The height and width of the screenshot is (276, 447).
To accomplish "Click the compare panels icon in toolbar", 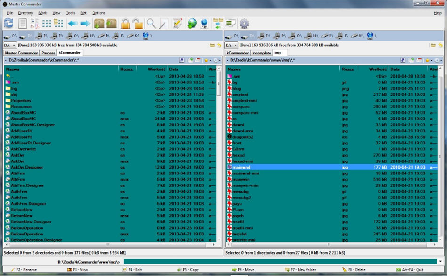I will click(x=230, y=23).
